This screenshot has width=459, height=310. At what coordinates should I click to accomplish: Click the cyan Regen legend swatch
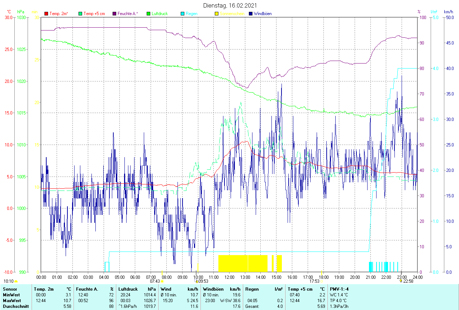coord(183,14)
